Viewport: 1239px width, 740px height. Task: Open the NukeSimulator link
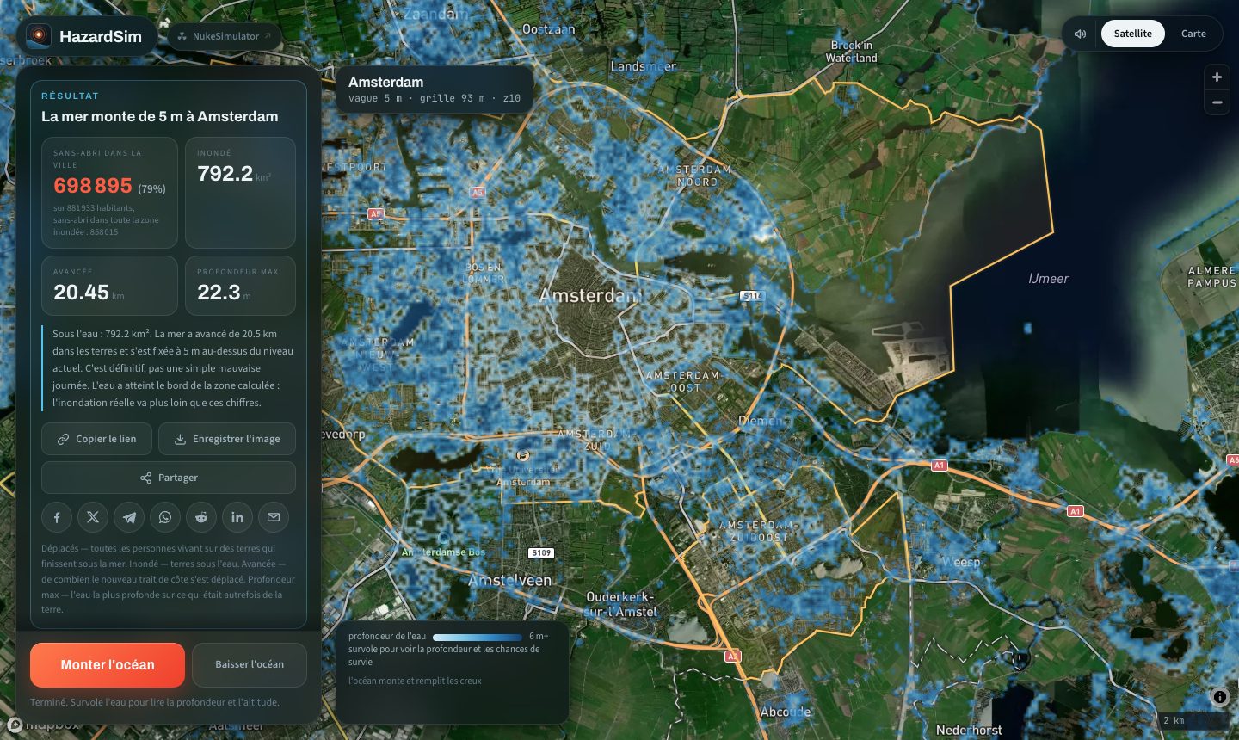[225, 36]
